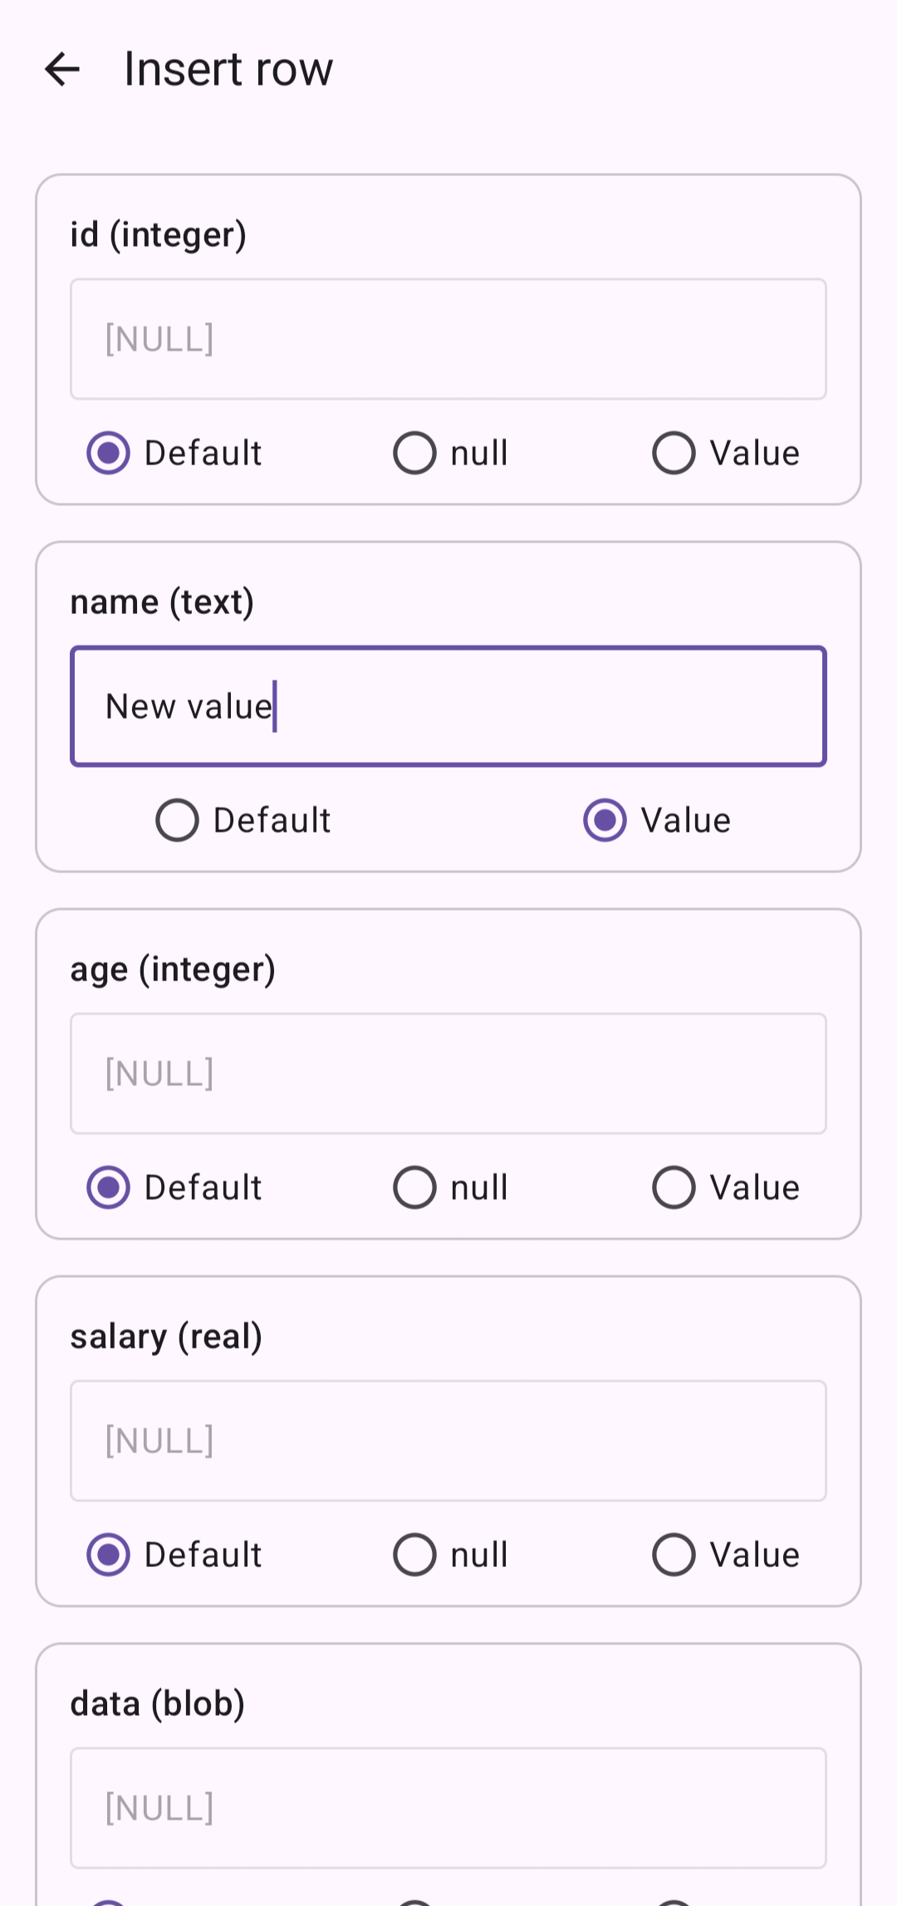Choose Default for the salary column

click(109, 1555)
